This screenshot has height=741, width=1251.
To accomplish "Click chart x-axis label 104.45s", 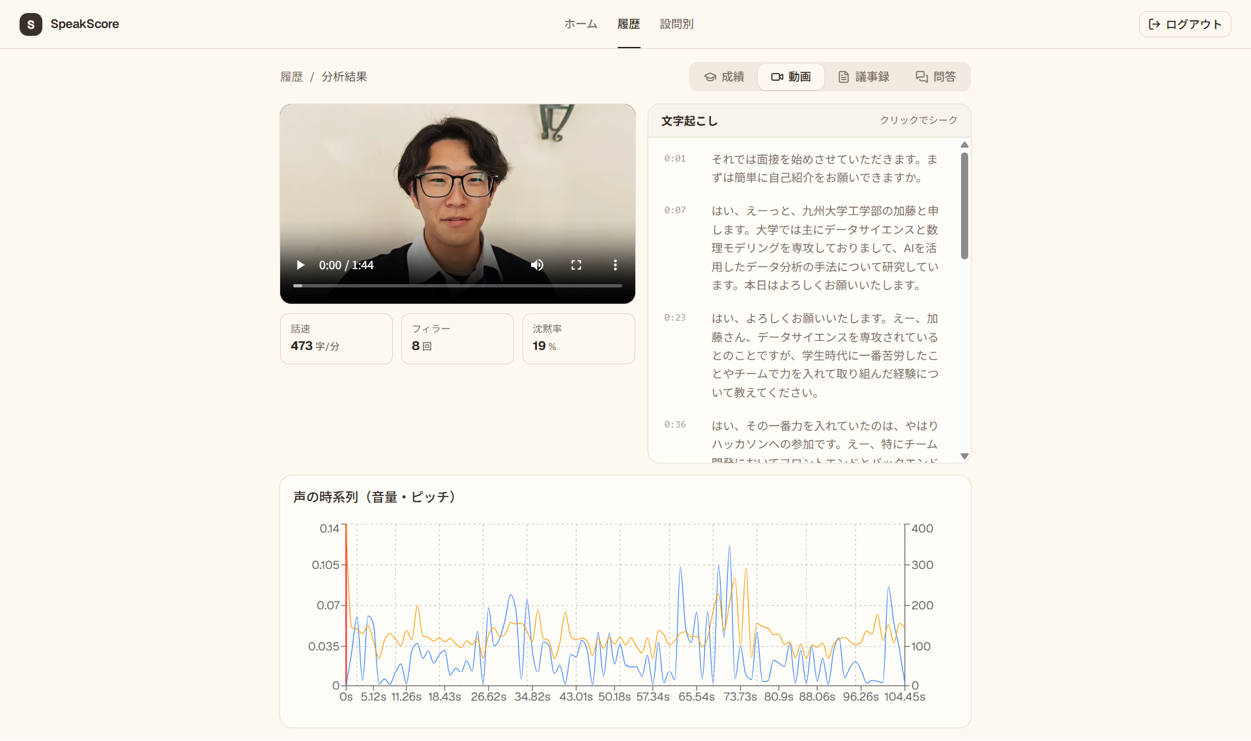I will point(904,697).
